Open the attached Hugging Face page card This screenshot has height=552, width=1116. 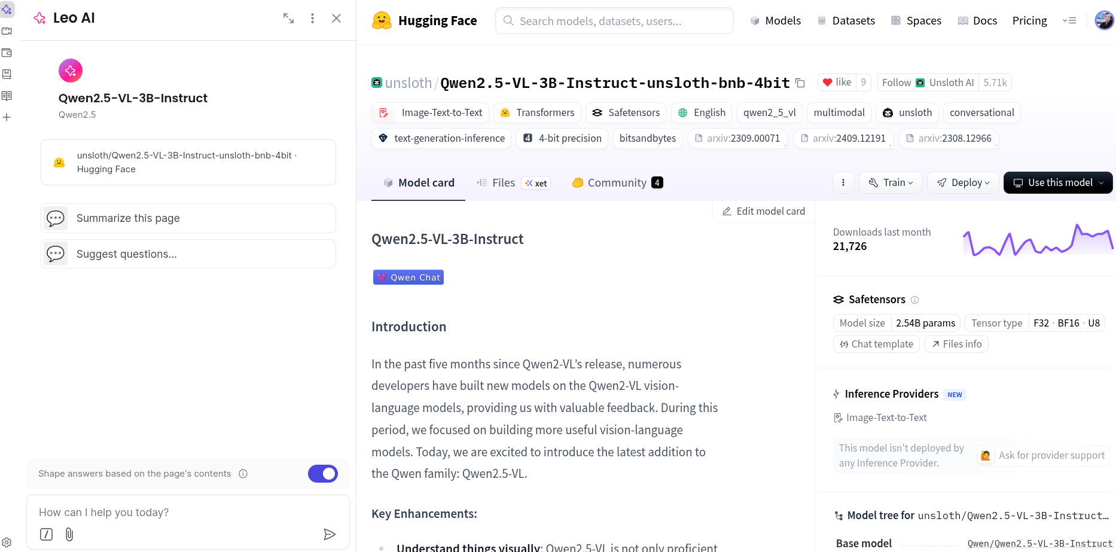[188, 162]
